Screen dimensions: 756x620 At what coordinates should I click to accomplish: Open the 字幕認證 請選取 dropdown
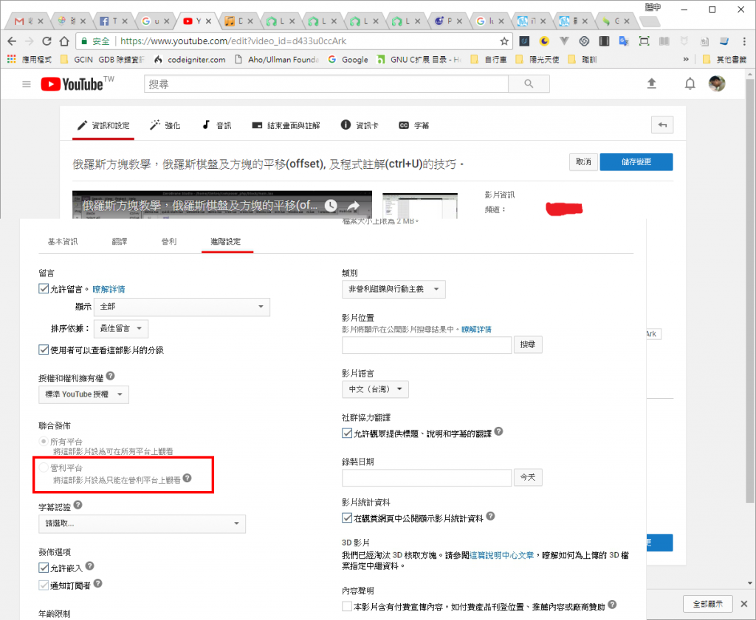tap(142, 523)
